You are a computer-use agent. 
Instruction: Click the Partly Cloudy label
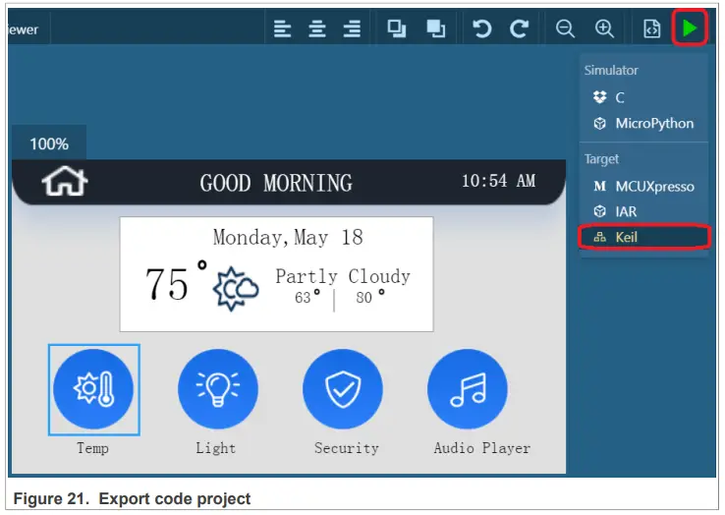[x=343, y=277]
